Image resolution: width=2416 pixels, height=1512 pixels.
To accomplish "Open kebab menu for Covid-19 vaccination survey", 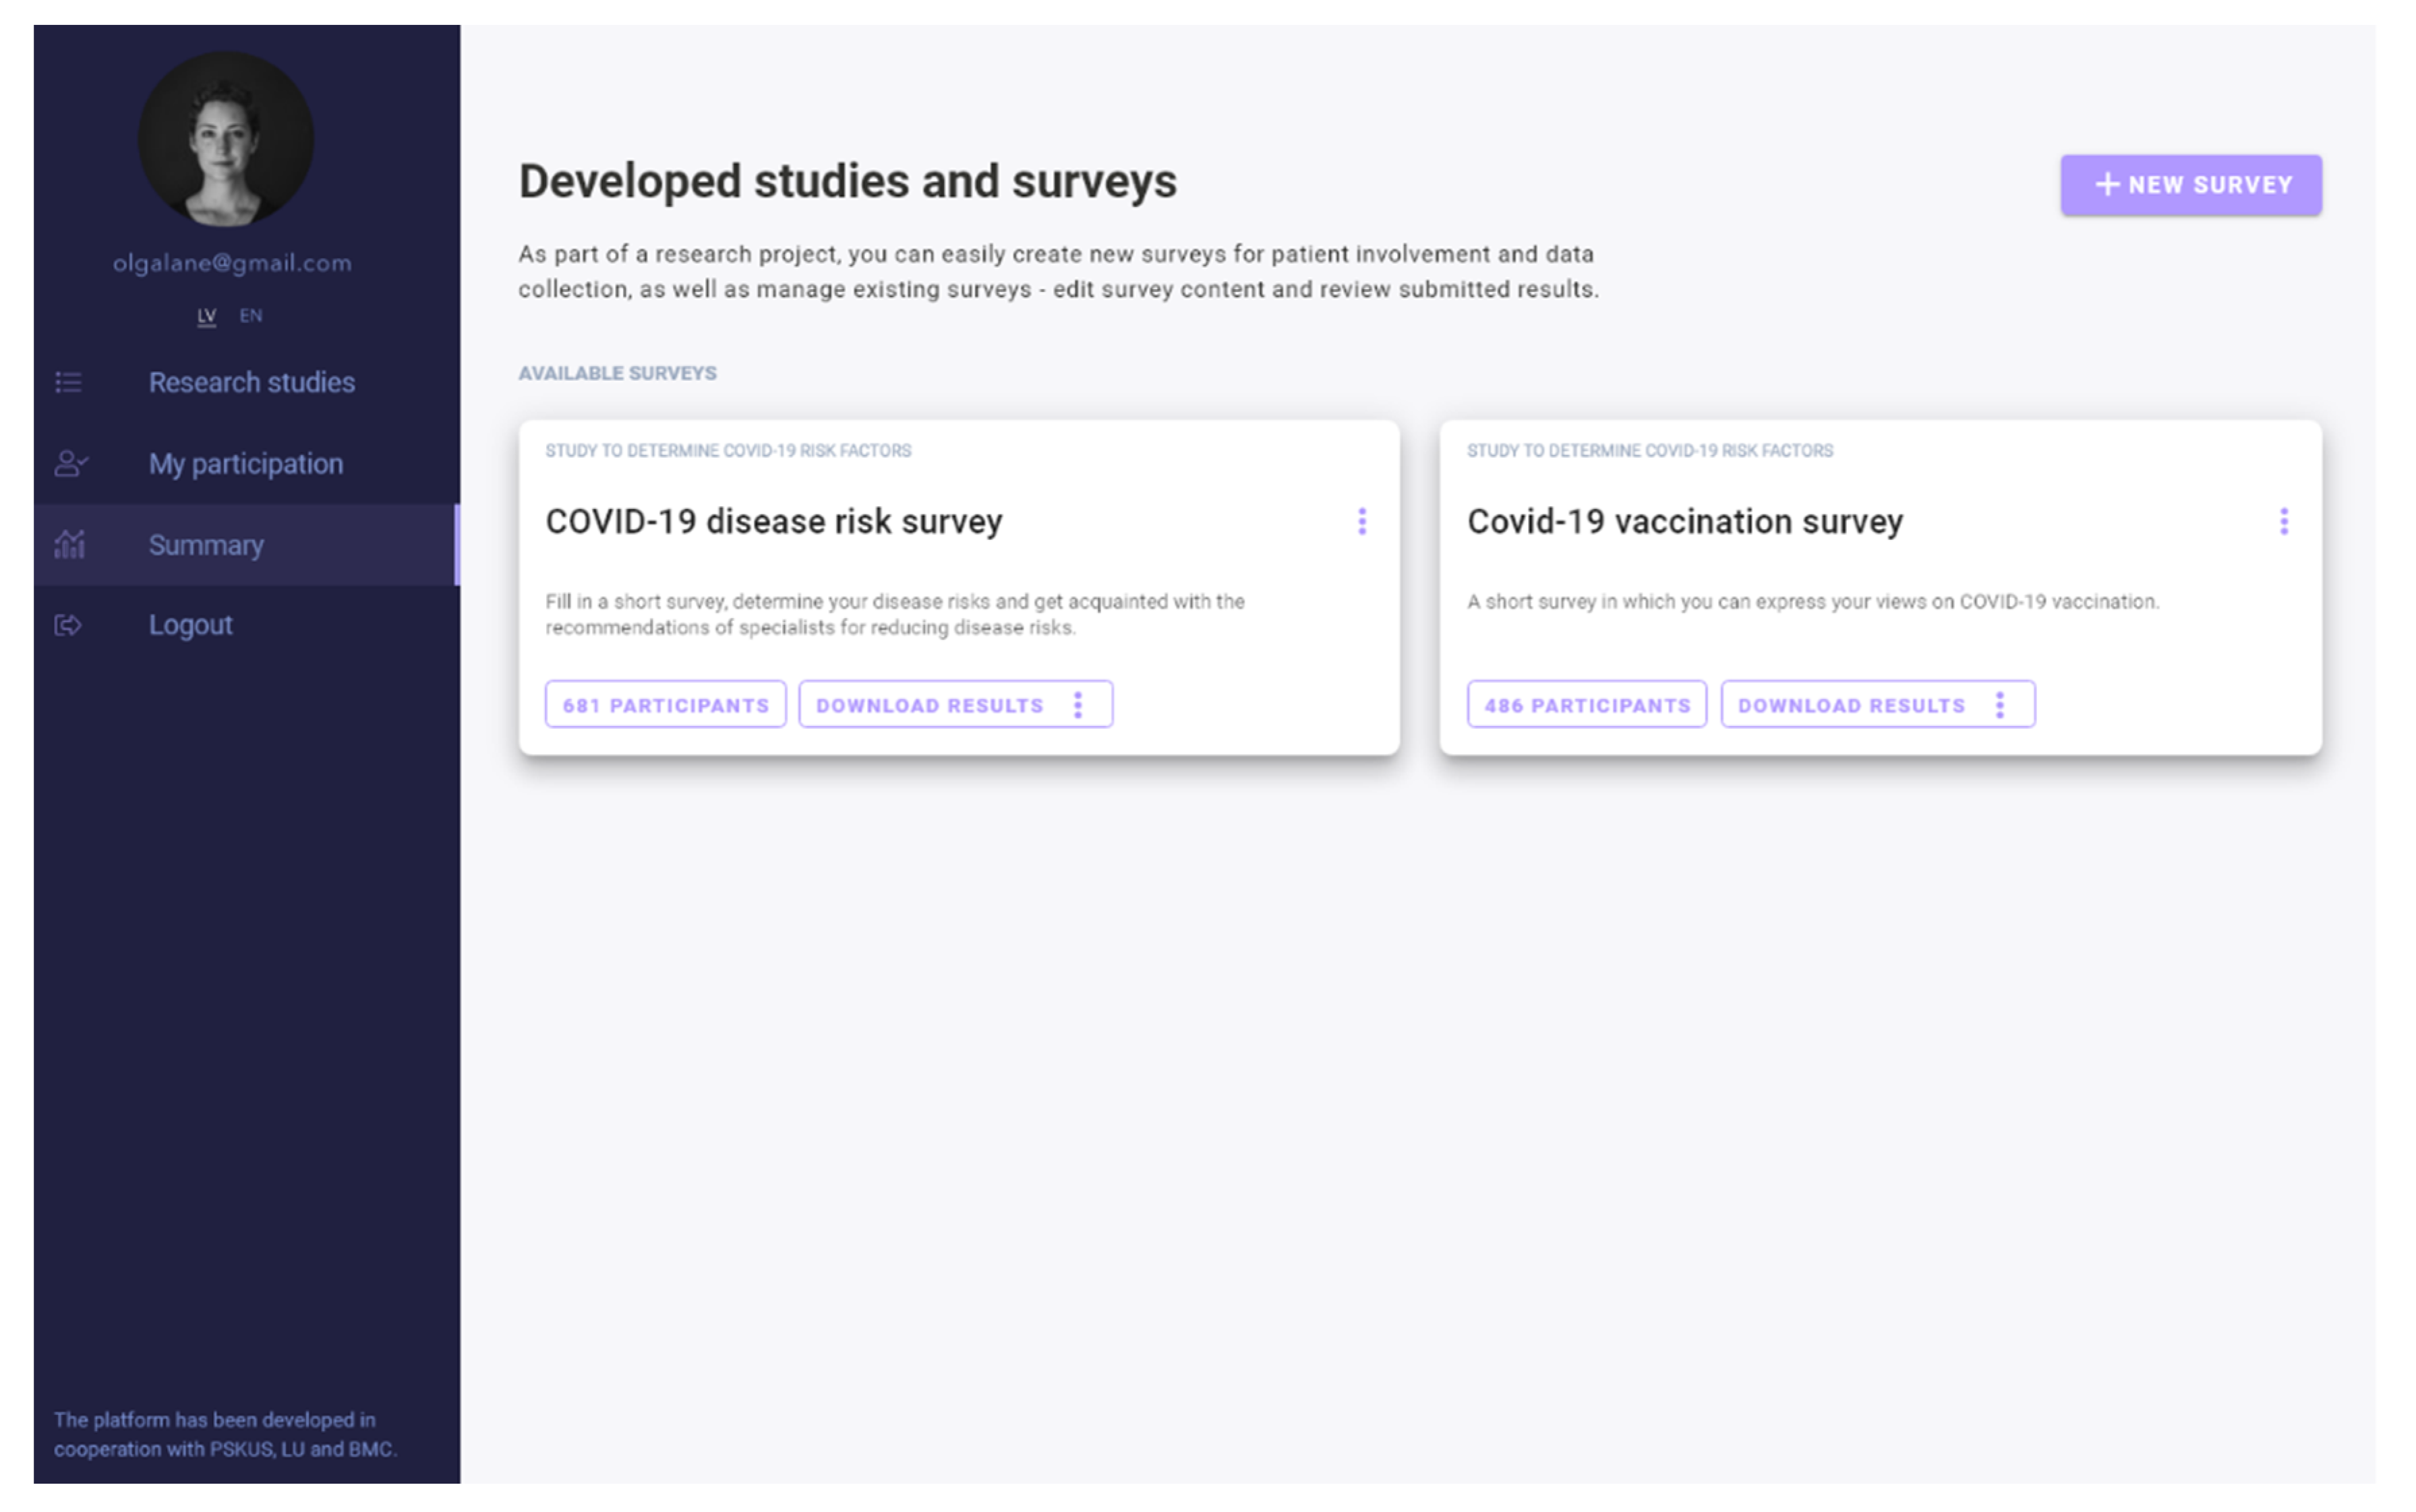I will (x=2283, y=521).
